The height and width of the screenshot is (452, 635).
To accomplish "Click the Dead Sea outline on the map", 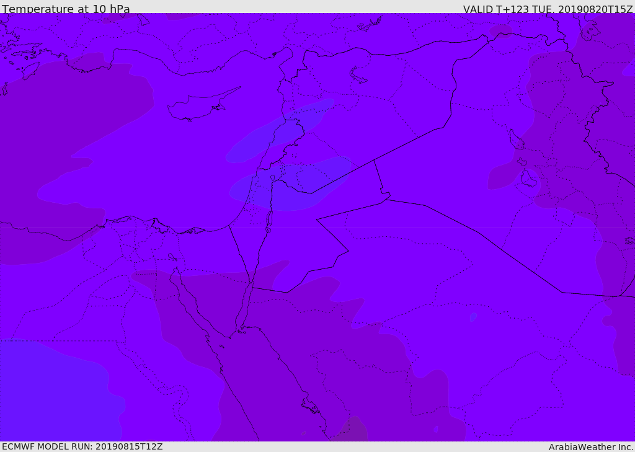I will [x=269, y=221].
